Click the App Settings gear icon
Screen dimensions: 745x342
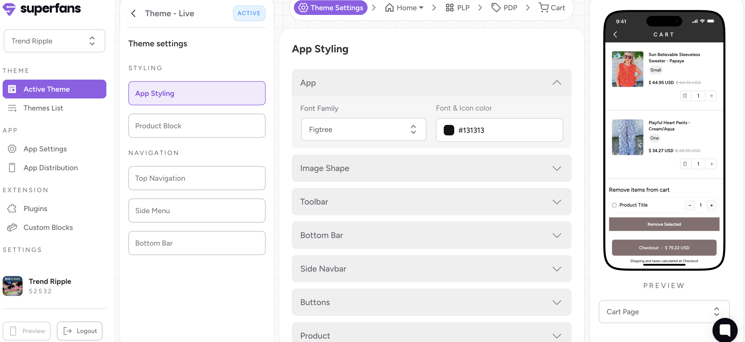click(12, 148)
